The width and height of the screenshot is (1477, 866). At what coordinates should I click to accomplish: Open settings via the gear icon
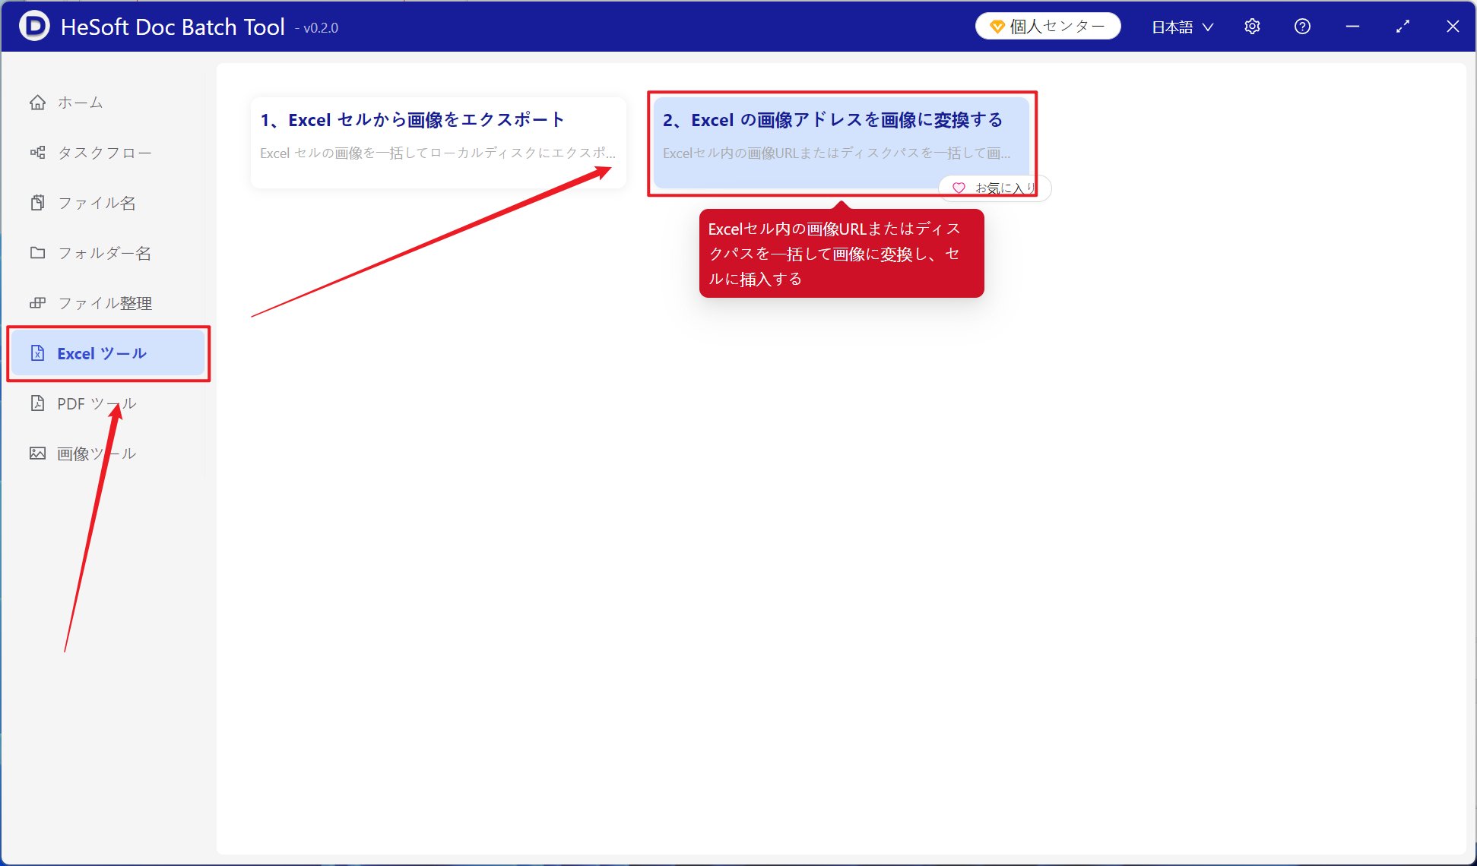coord(1252,27)
